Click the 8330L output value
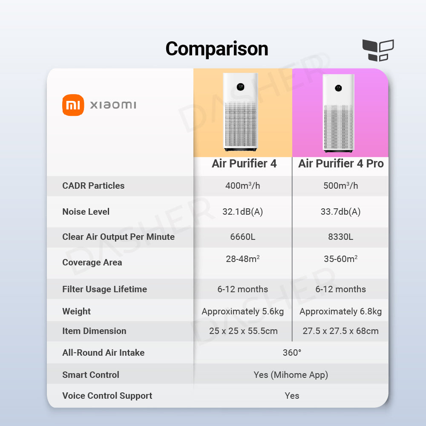426x426 pixels. point(340,237)
